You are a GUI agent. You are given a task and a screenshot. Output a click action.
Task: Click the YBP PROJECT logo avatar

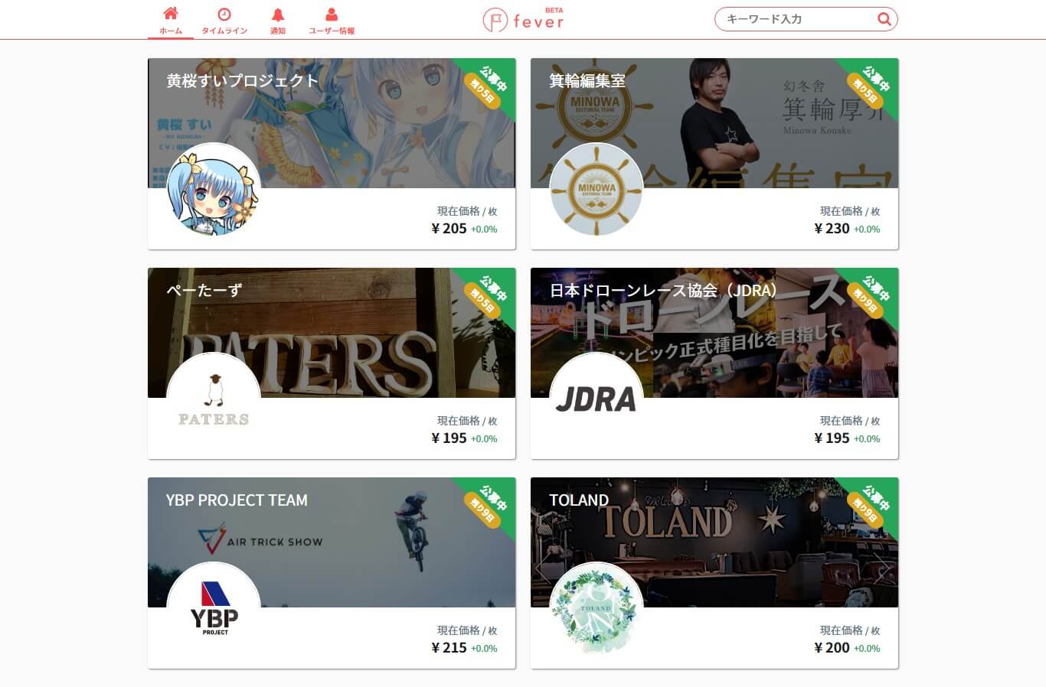(x=214, y=608)
